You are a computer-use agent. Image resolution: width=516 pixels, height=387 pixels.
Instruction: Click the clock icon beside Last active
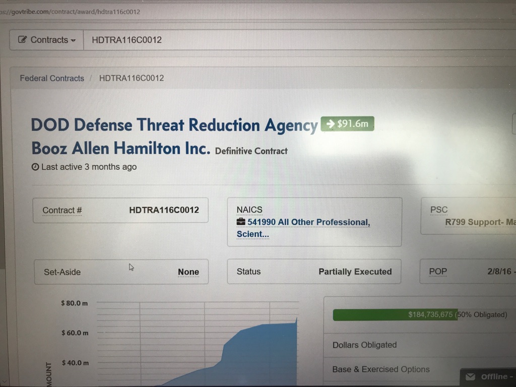coord(35,167)
